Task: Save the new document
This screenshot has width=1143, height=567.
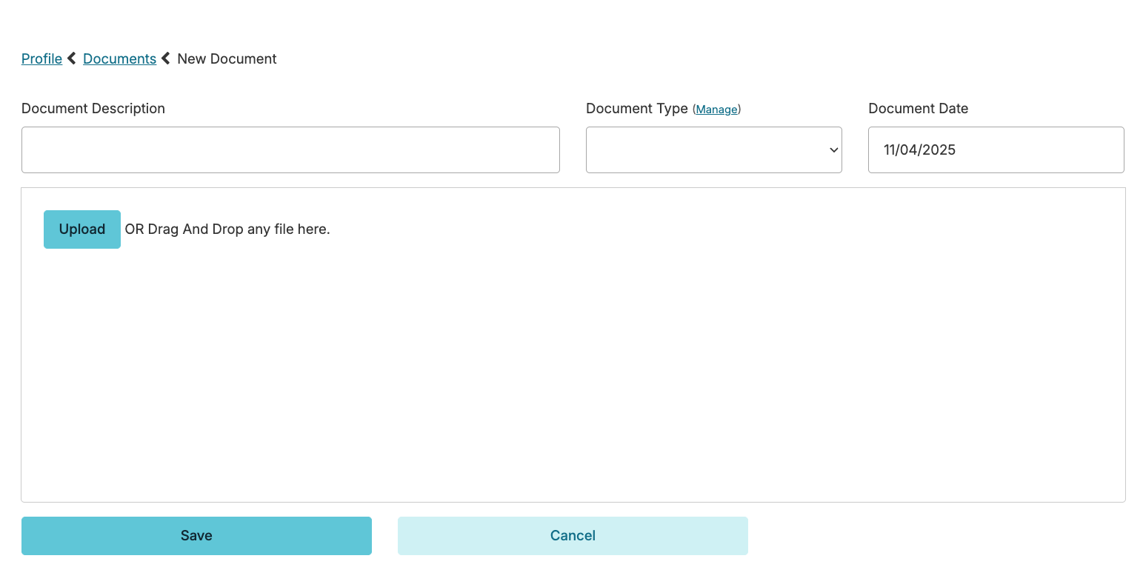Action: click(196, 536)
